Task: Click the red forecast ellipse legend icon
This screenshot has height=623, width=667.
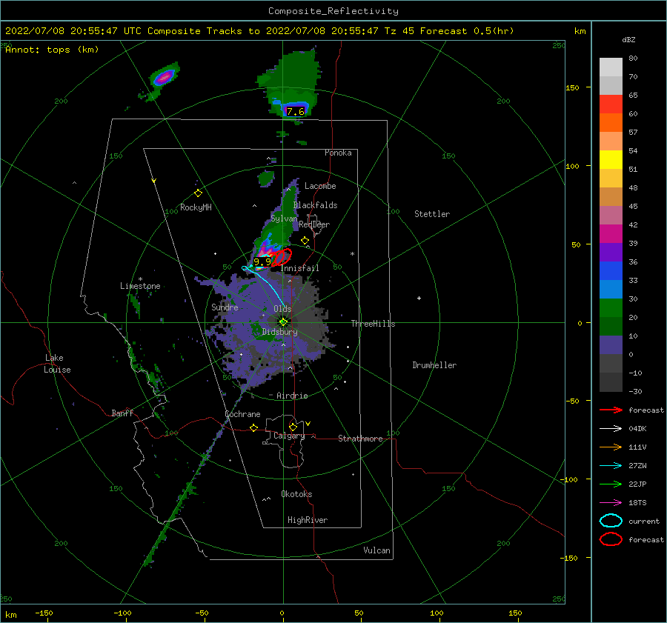Action: tap(611, 539)
